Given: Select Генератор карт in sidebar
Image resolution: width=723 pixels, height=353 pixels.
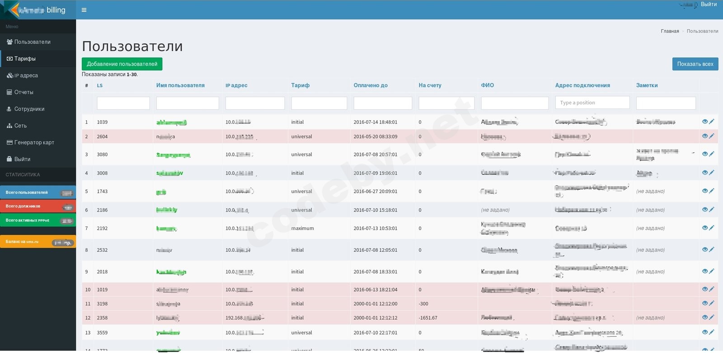Looking at the screenshot, I should pos(34,142).
